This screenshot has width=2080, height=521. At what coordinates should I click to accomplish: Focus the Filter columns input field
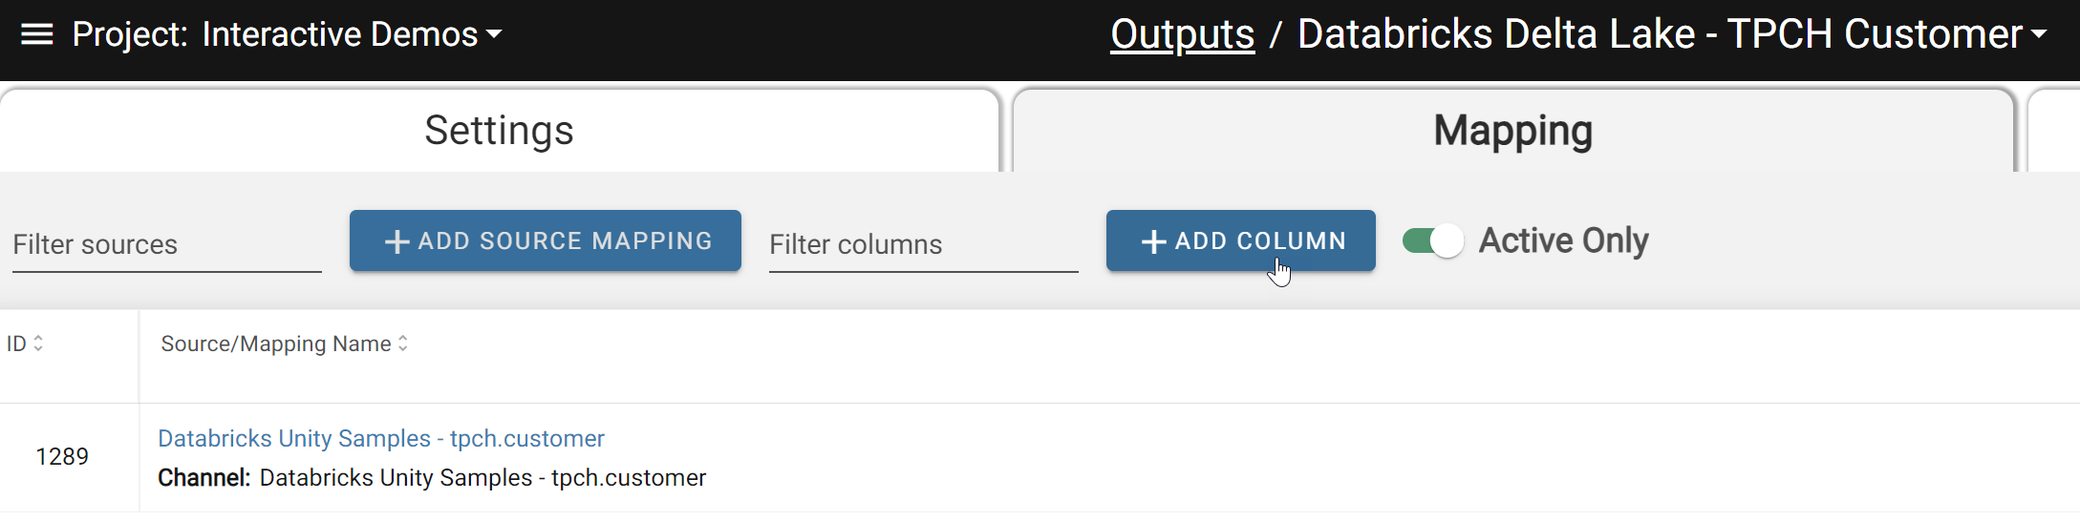click(924, 245)
